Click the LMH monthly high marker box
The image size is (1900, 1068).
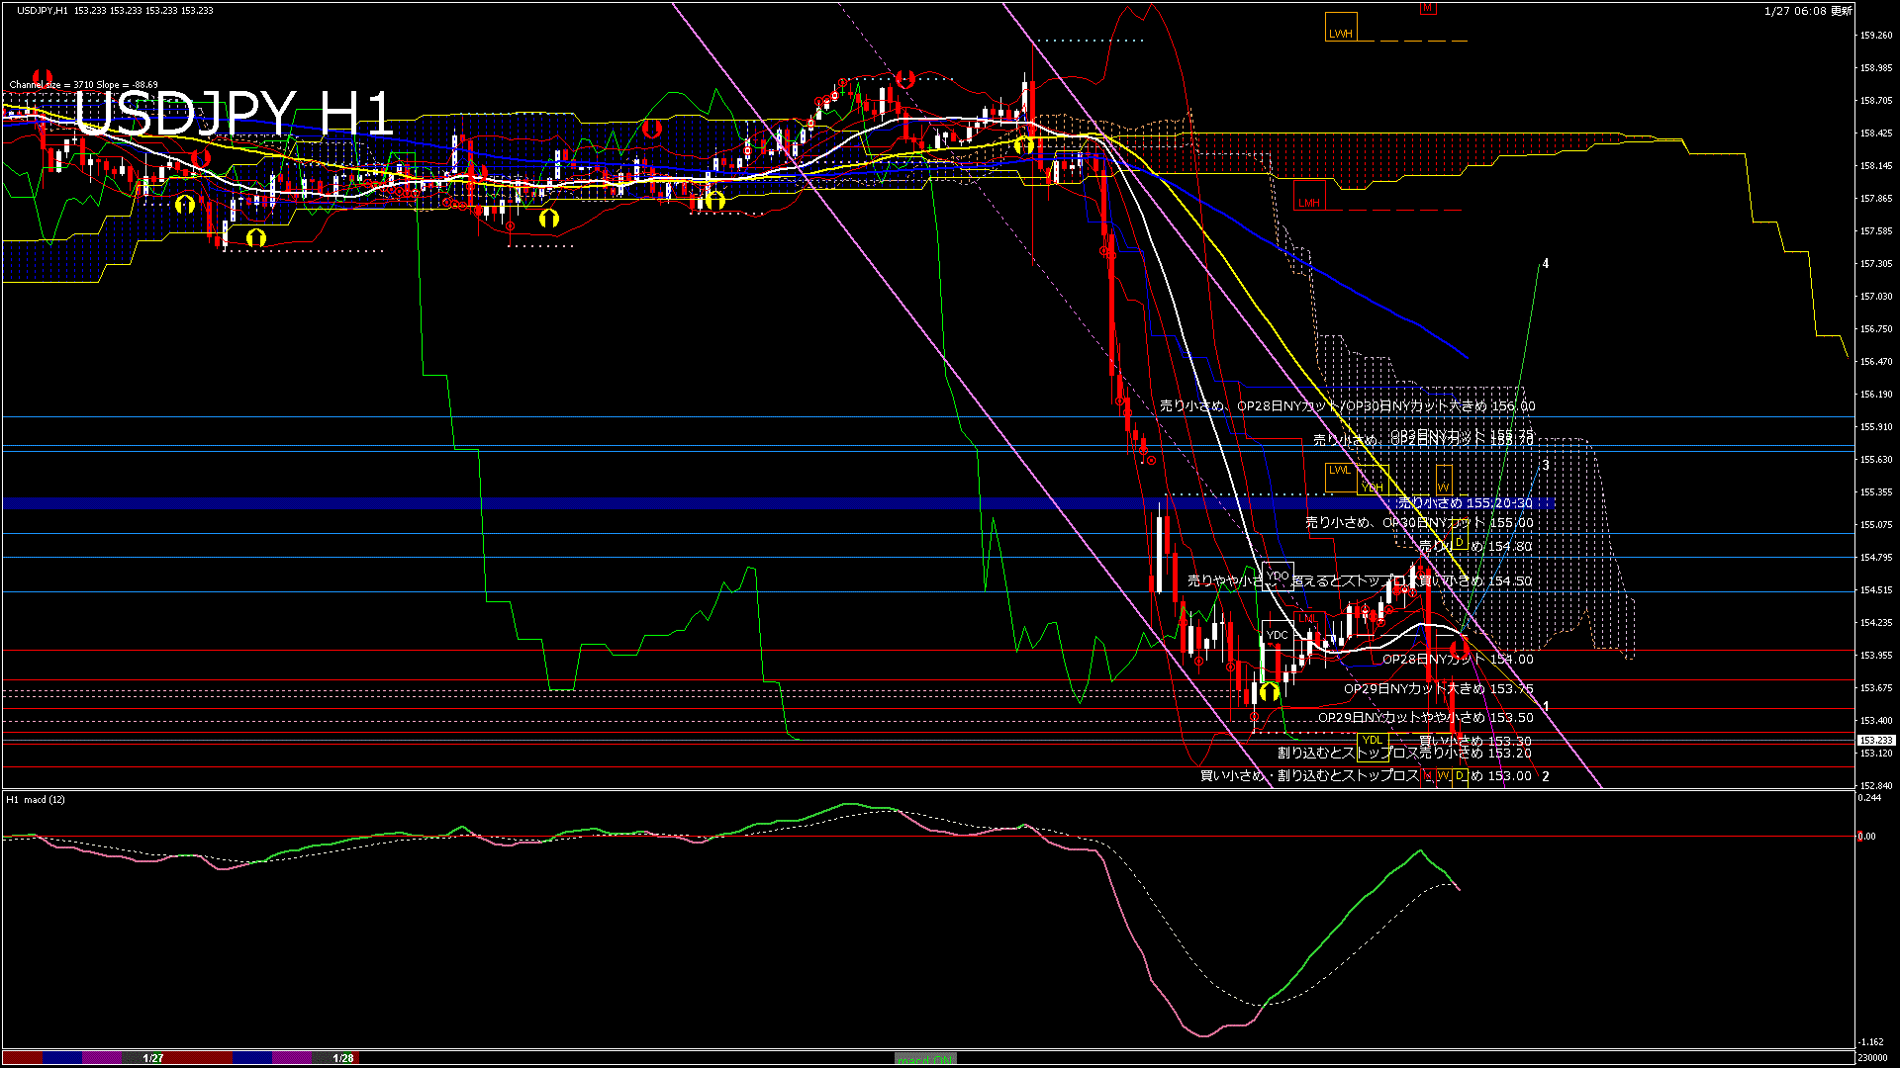[1309, 196]
